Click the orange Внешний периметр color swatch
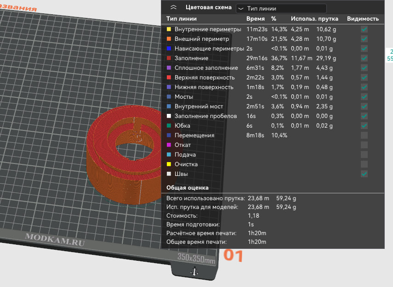 [x=169, y=39]
